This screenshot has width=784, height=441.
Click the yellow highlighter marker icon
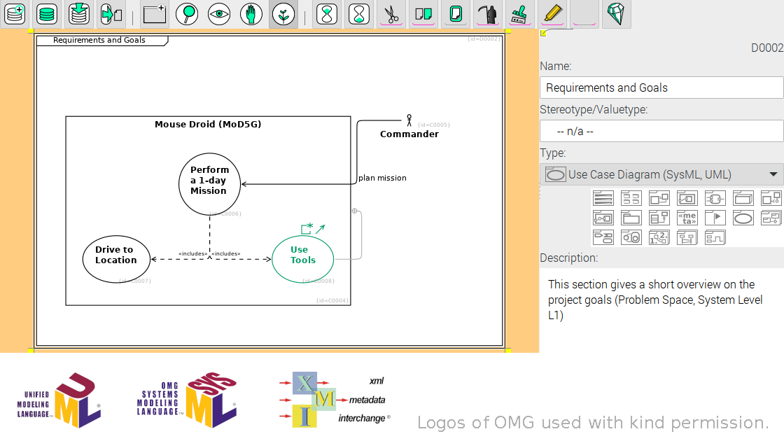pyautogui.click(x=552, y=13)
